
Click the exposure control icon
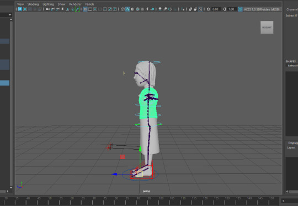pos(209,9)
